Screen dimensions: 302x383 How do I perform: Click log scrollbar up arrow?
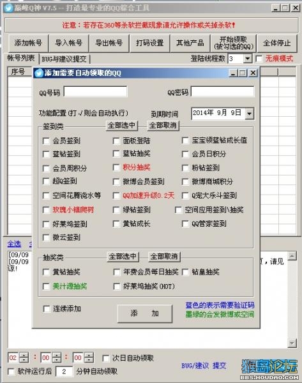(292, 256)
